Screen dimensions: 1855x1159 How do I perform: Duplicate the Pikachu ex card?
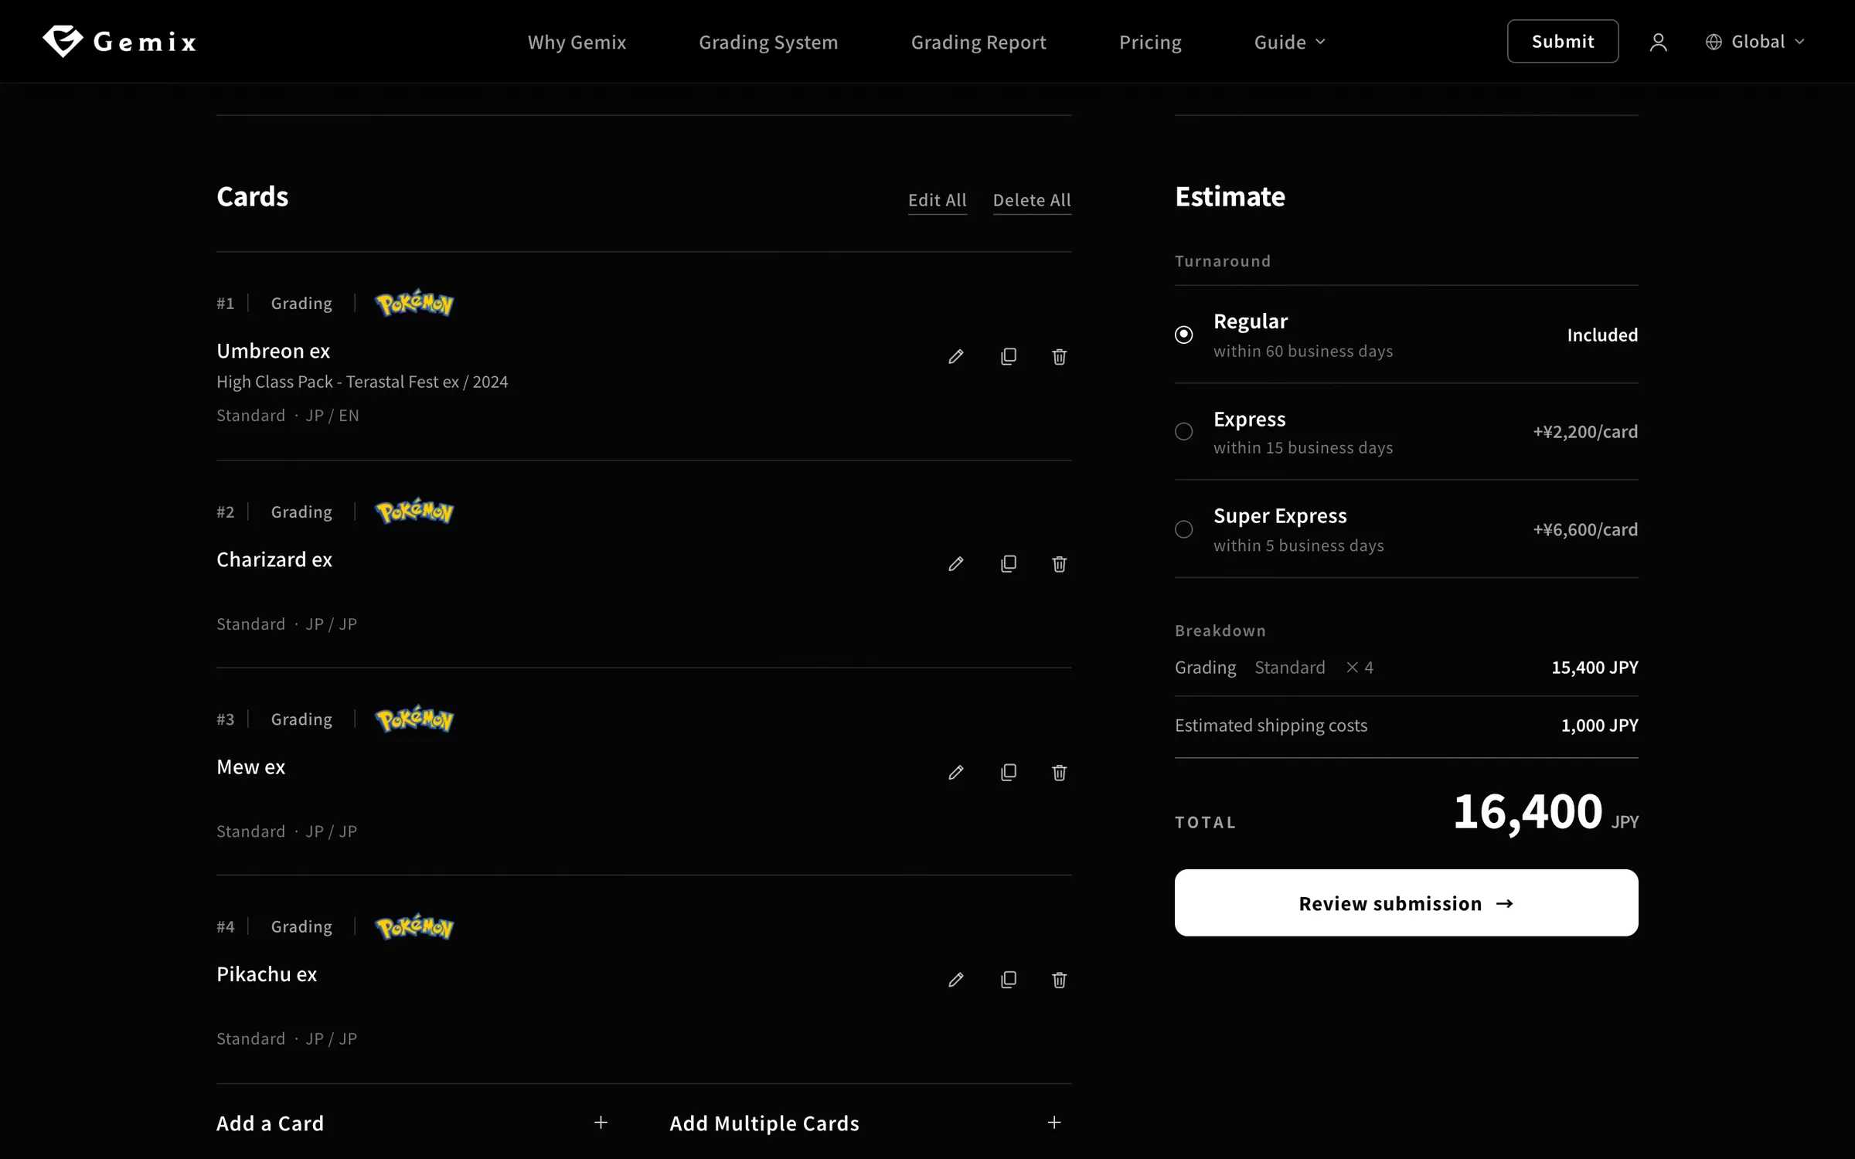1009,980
